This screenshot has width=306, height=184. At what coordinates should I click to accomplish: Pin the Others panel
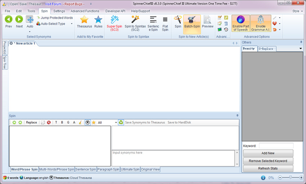(301, 42)
